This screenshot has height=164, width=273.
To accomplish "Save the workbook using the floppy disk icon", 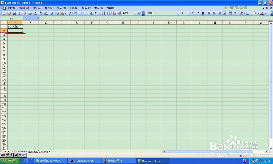I will pos(14,13).
